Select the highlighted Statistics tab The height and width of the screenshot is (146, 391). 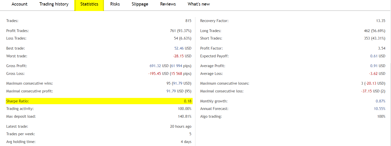pyautogui.click(x=89, y=4)
